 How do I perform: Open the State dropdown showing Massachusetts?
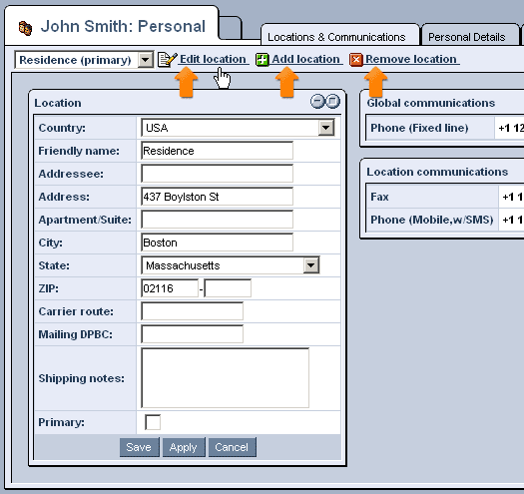coord(311,265)
